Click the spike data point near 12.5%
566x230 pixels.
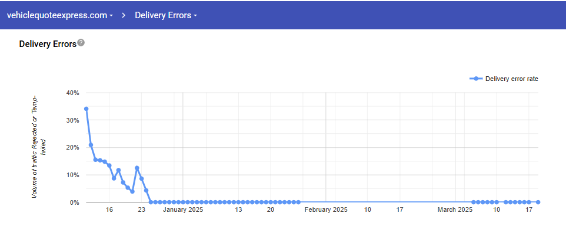pos(137,168)
